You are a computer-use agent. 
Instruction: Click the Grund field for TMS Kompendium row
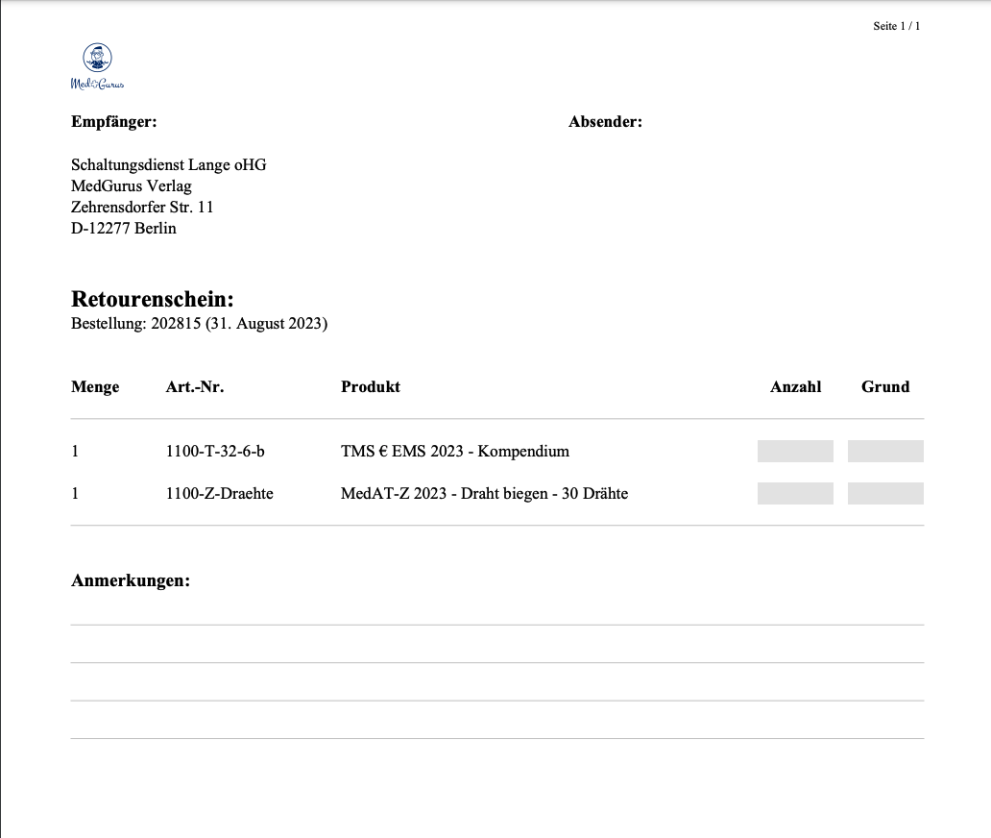click(885, 451)
